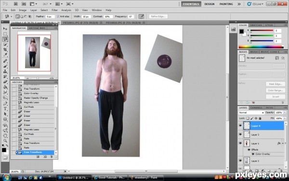Switch to the Info tab
The height and width of the screenshot is (181, 289).
(x=42, y=28)
